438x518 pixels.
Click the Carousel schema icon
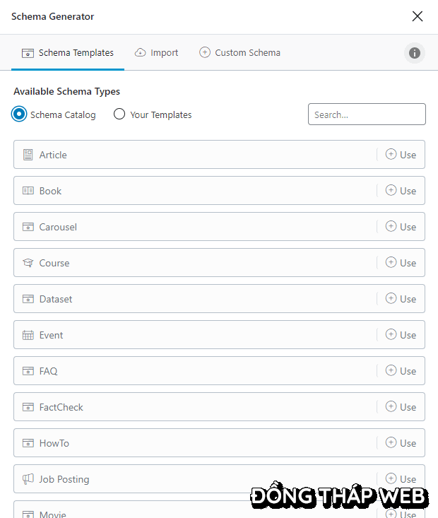coord(28,227)
